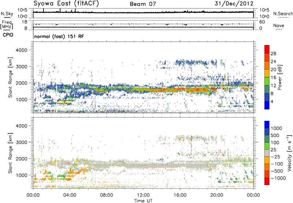Click the '20' value on power colorbar
The width and height of the screenshot is (293, 203).
[x=273, y=70]
